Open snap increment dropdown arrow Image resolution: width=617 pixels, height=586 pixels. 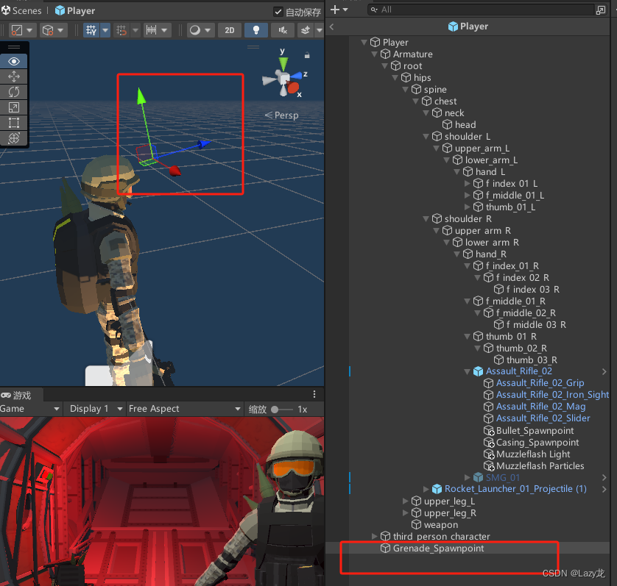pyautogui.click(x=164, y=30)
